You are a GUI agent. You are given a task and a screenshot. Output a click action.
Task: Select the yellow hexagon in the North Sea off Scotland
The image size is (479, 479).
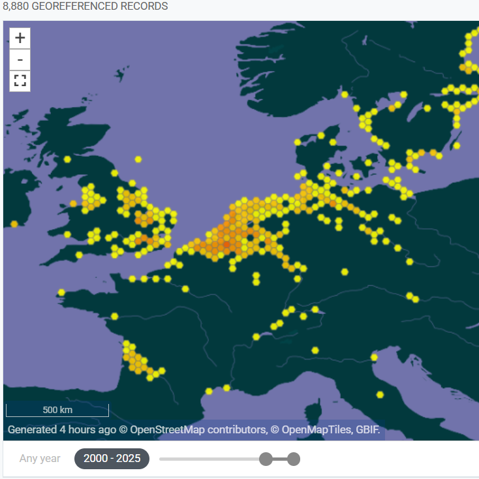138,159
